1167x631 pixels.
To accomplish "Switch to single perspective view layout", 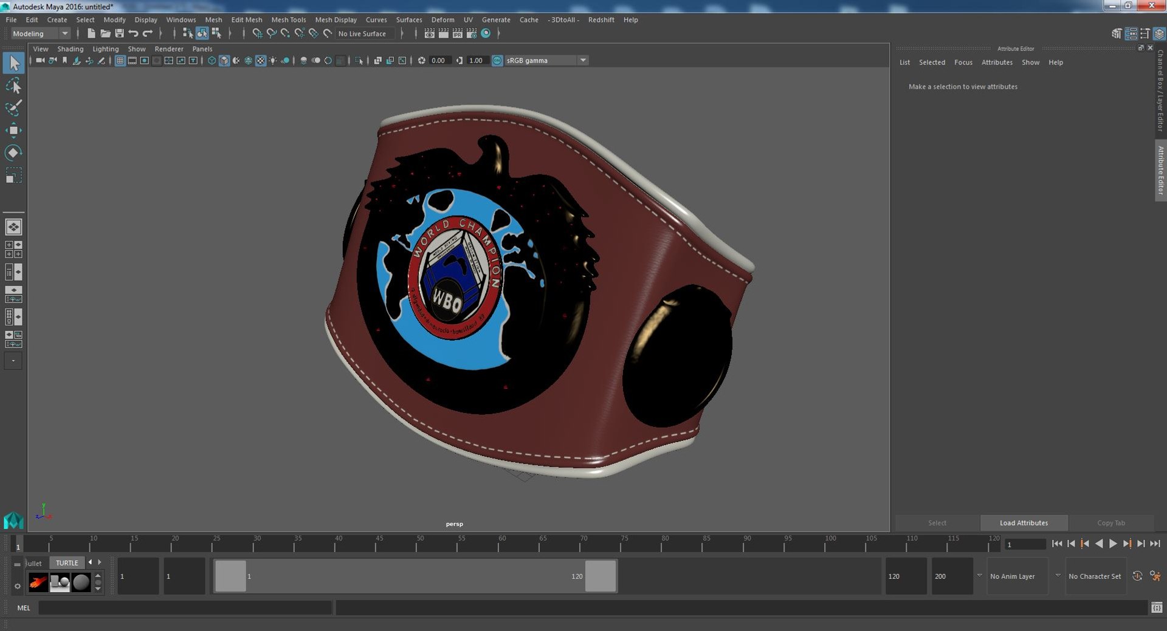I will pos(13,227).
